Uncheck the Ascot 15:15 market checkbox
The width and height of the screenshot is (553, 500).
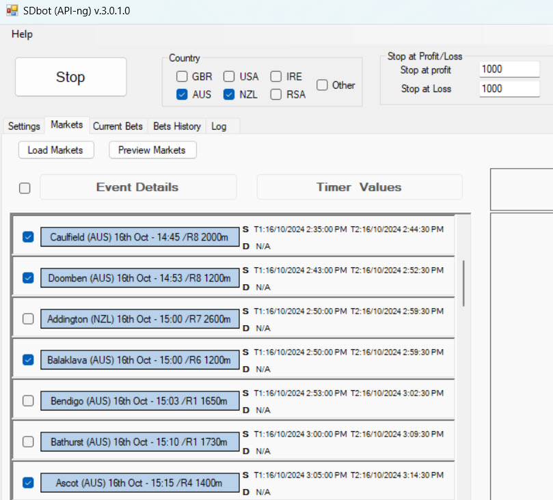[x=28, y=482]
